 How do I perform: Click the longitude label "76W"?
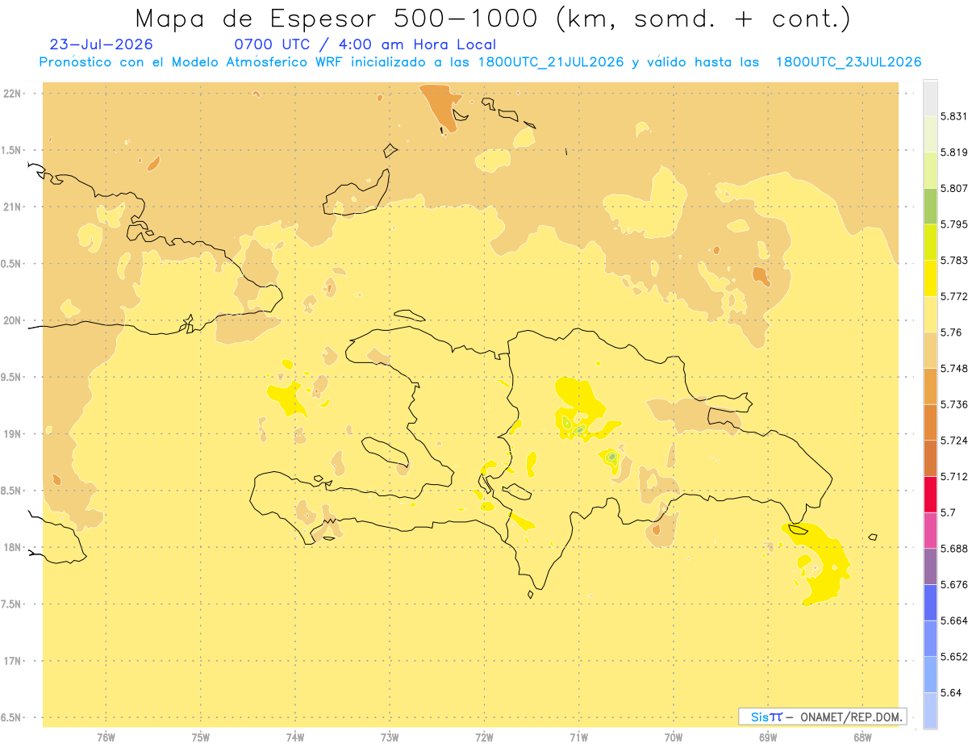tap(106, 738)
